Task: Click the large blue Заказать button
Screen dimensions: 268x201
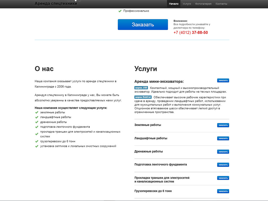Action: pyautogui.click(x=143, y=24)
